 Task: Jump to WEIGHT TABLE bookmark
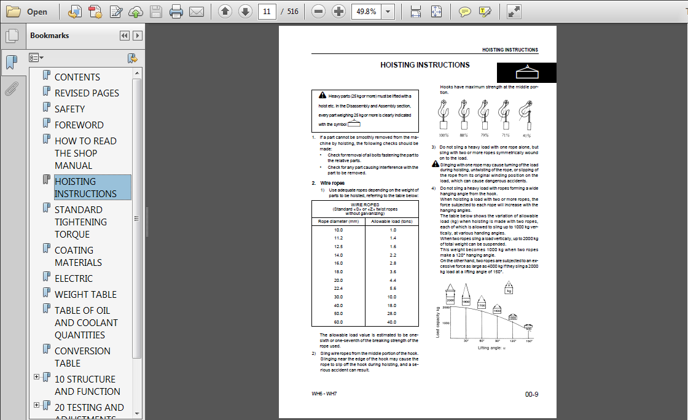(85, 294)
